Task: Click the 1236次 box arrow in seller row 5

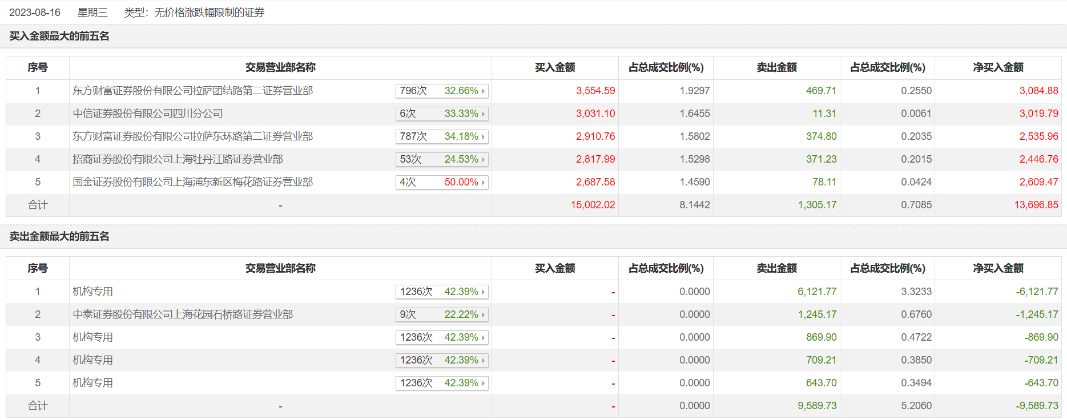Action: pos(483,383)
